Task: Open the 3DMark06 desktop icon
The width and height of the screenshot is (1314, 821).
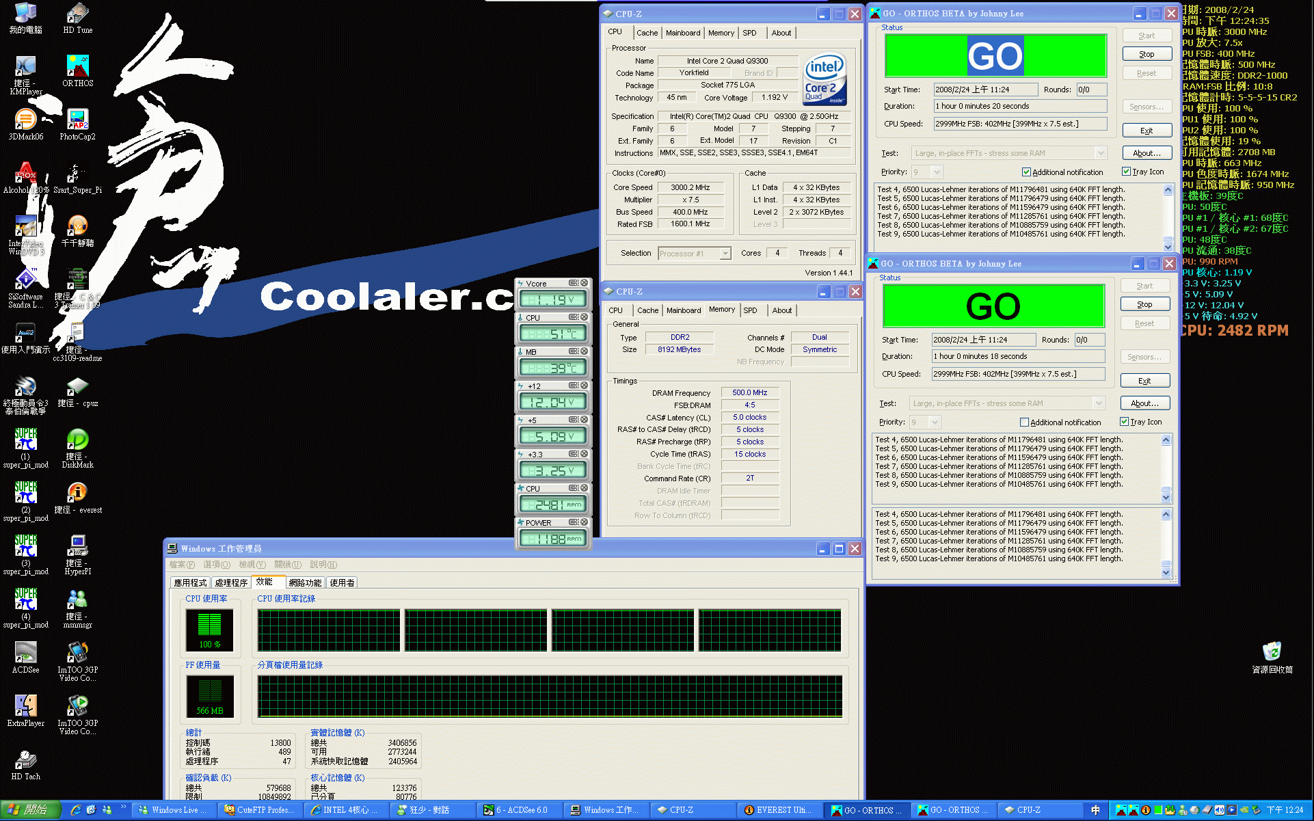Action: 25,120
